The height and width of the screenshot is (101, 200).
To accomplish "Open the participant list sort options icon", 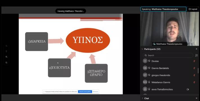I will click(196, 55).
